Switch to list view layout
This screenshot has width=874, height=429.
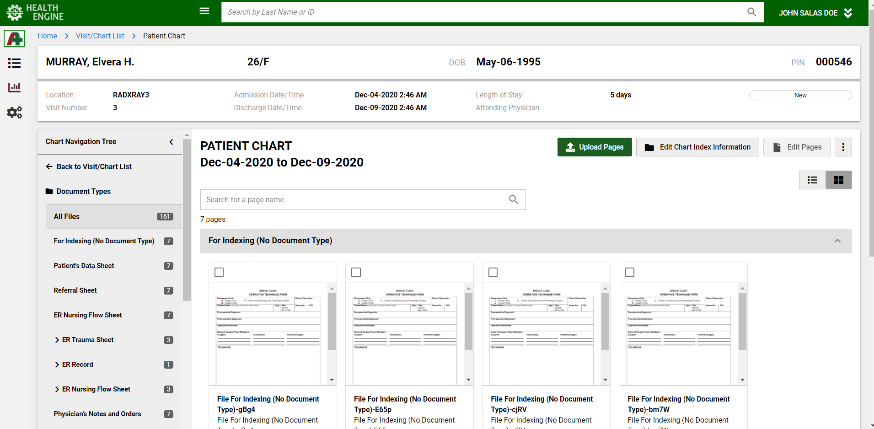click(812, 180)
